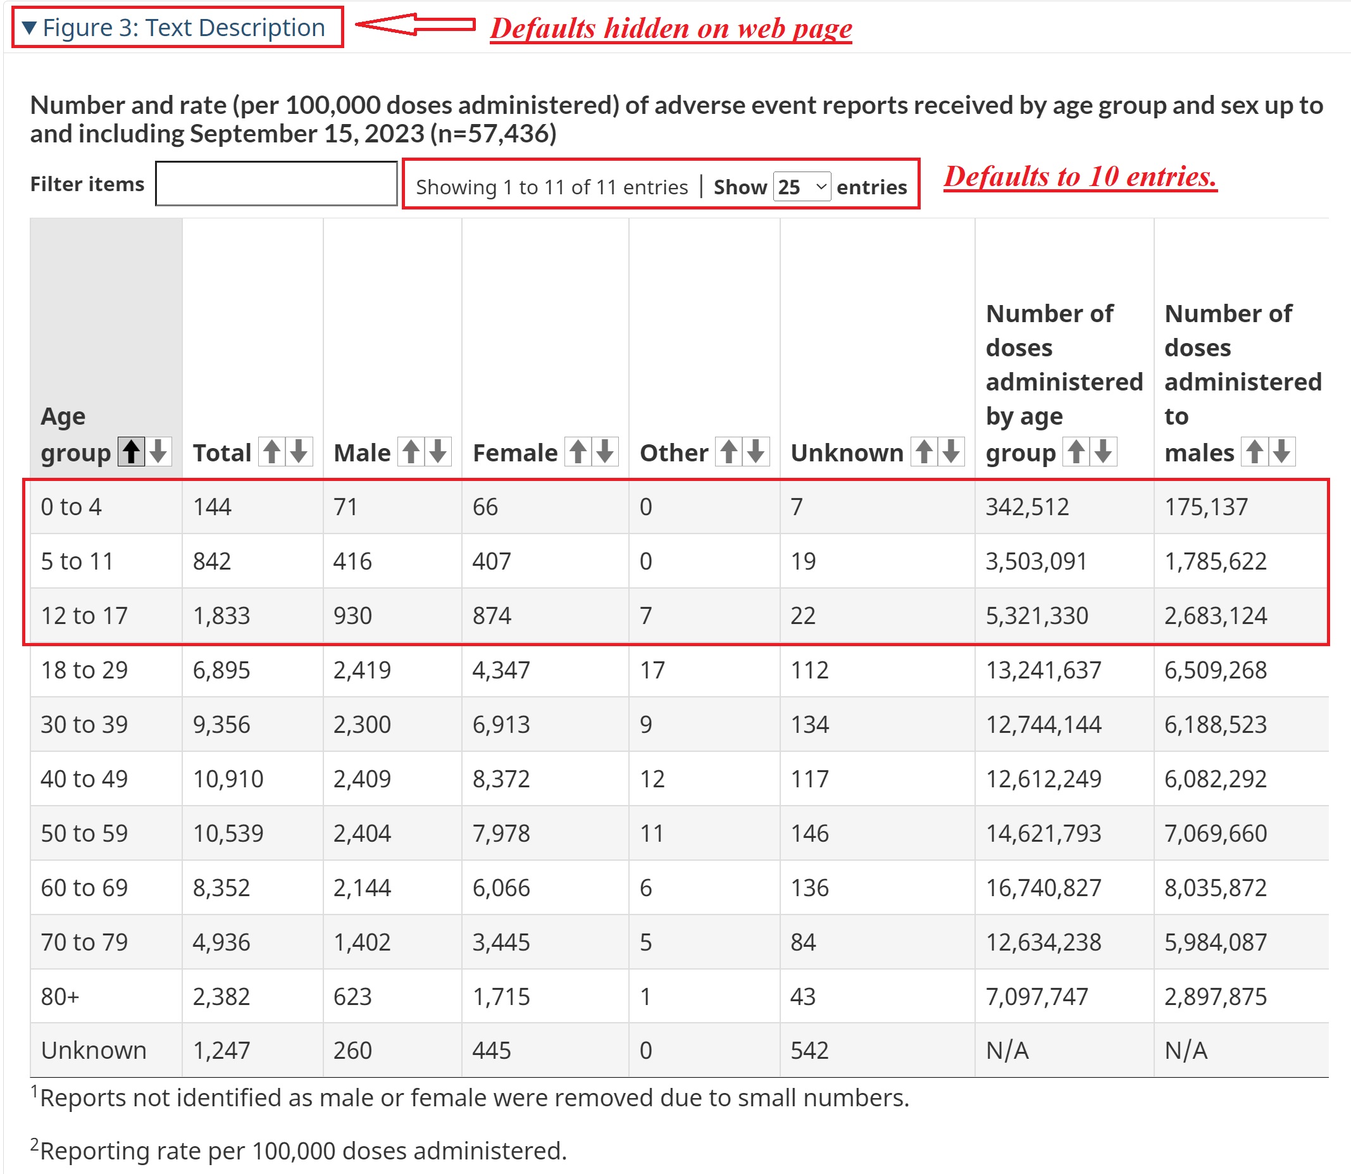
Task: Click total value 10,539
Action: [228, 834]
